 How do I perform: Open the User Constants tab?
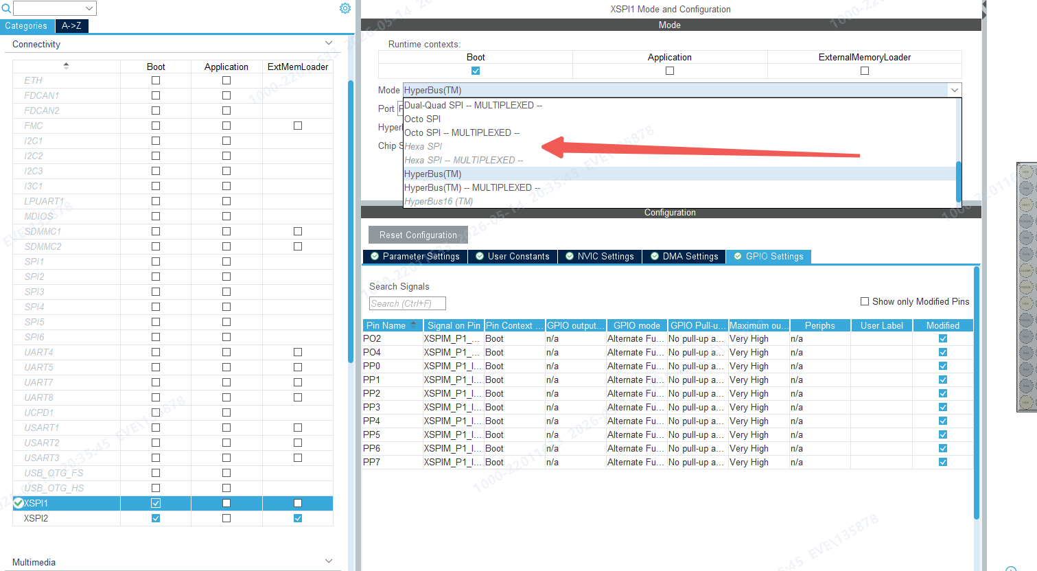513,257
